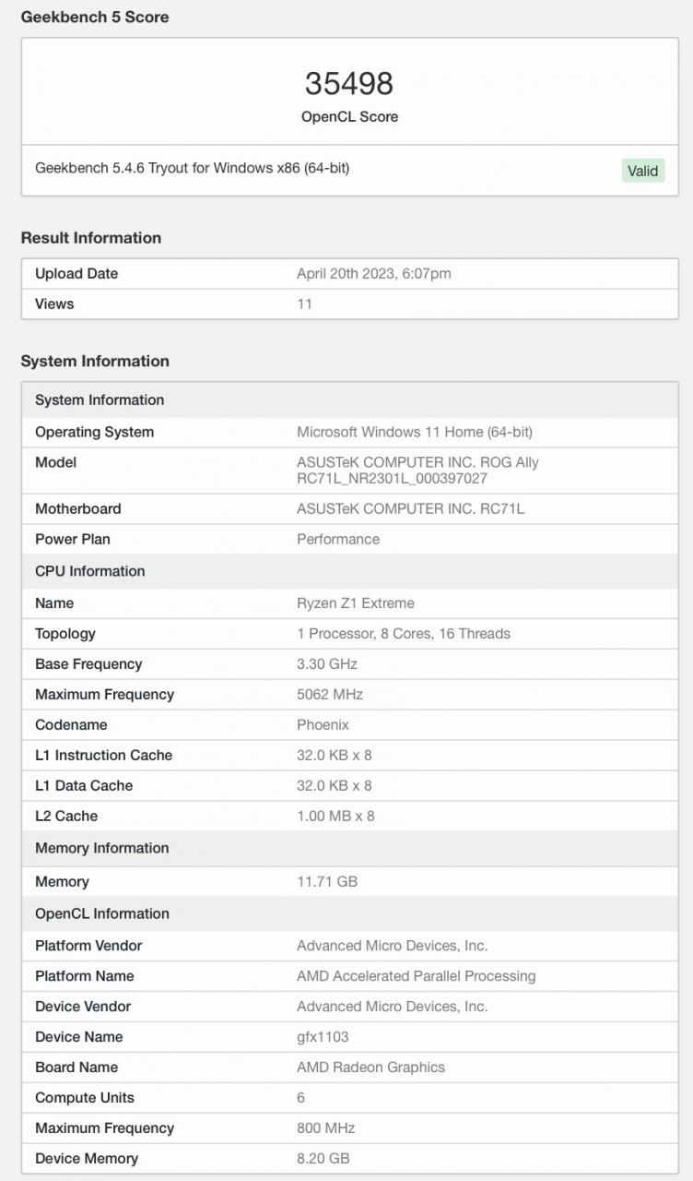This screenshot has height=1181, width=693.
Task: Click the Ryzen Z1 Extreme CPU name
Action: click(x=355, y=602)
